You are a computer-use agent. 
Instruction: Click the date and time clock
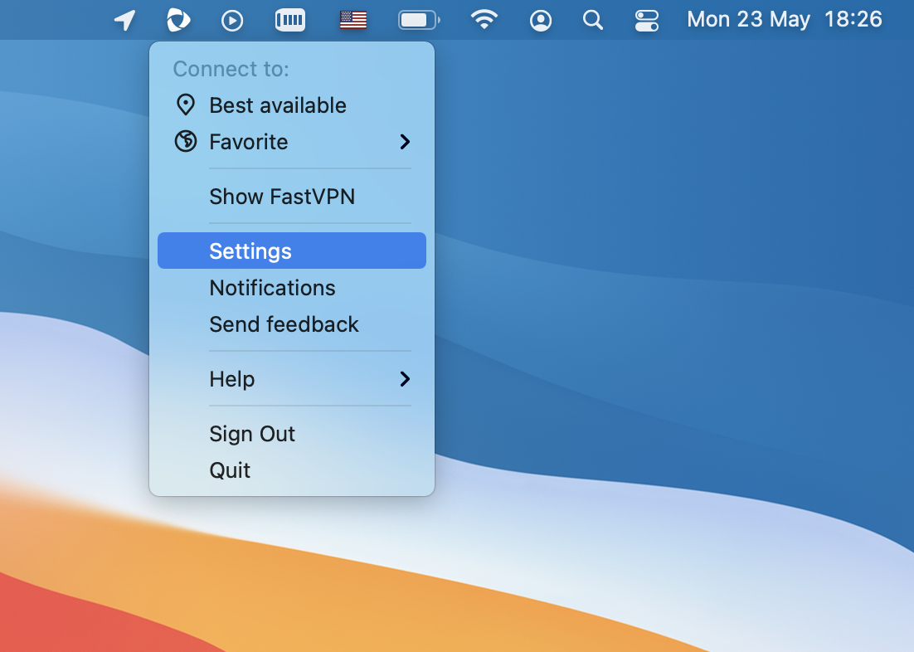pyautogui.click(x=785, y=19)
